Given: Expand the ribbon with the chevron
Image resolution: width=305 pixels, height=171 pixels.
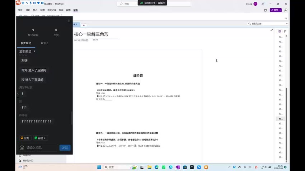Looking at the screenshot, I should [x=286, y=18].
